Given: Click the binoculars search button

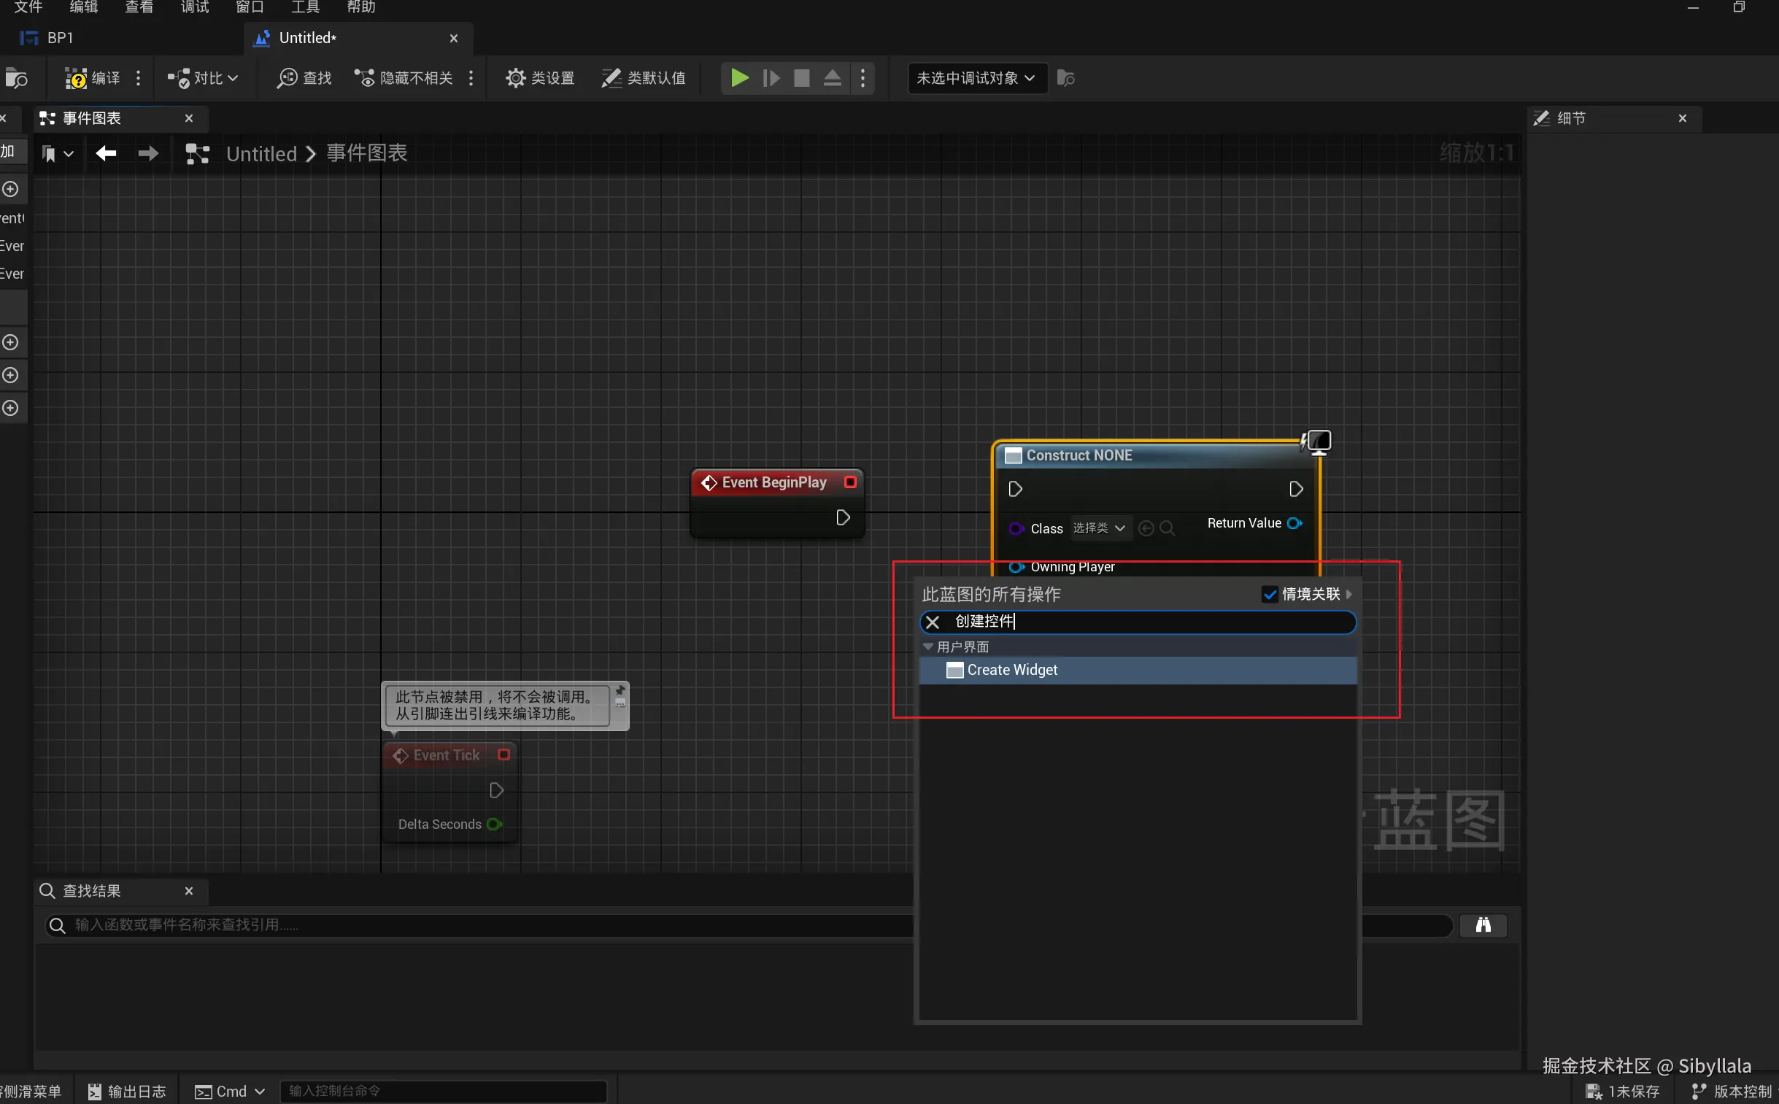Looking at the screenshot, I should point(1483,925).
